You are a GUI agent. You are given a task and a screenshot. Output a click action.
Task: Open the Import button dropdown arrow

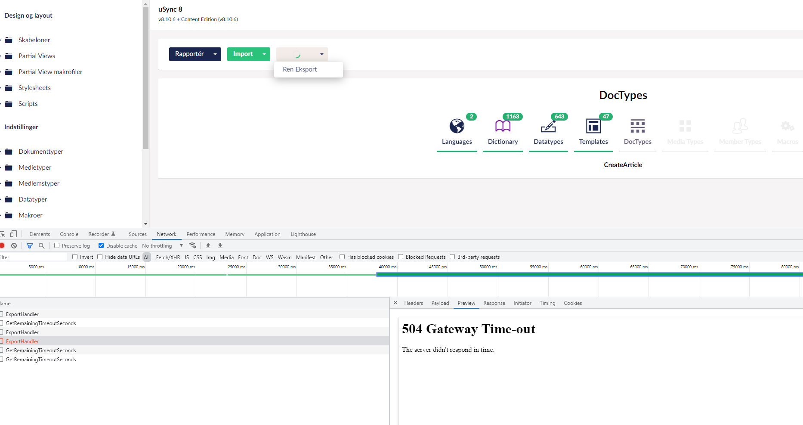[x=264, y=54]
